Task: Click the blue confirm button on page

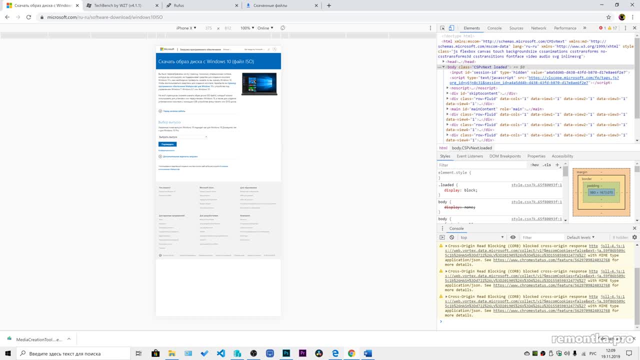Action: tap(167, 144)
